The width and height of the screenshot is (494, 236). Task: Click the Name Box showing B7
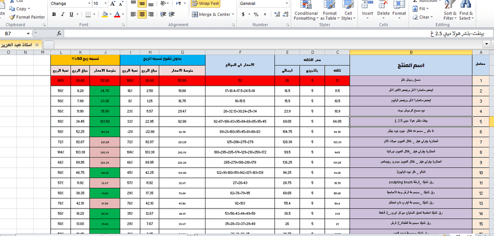13,33
